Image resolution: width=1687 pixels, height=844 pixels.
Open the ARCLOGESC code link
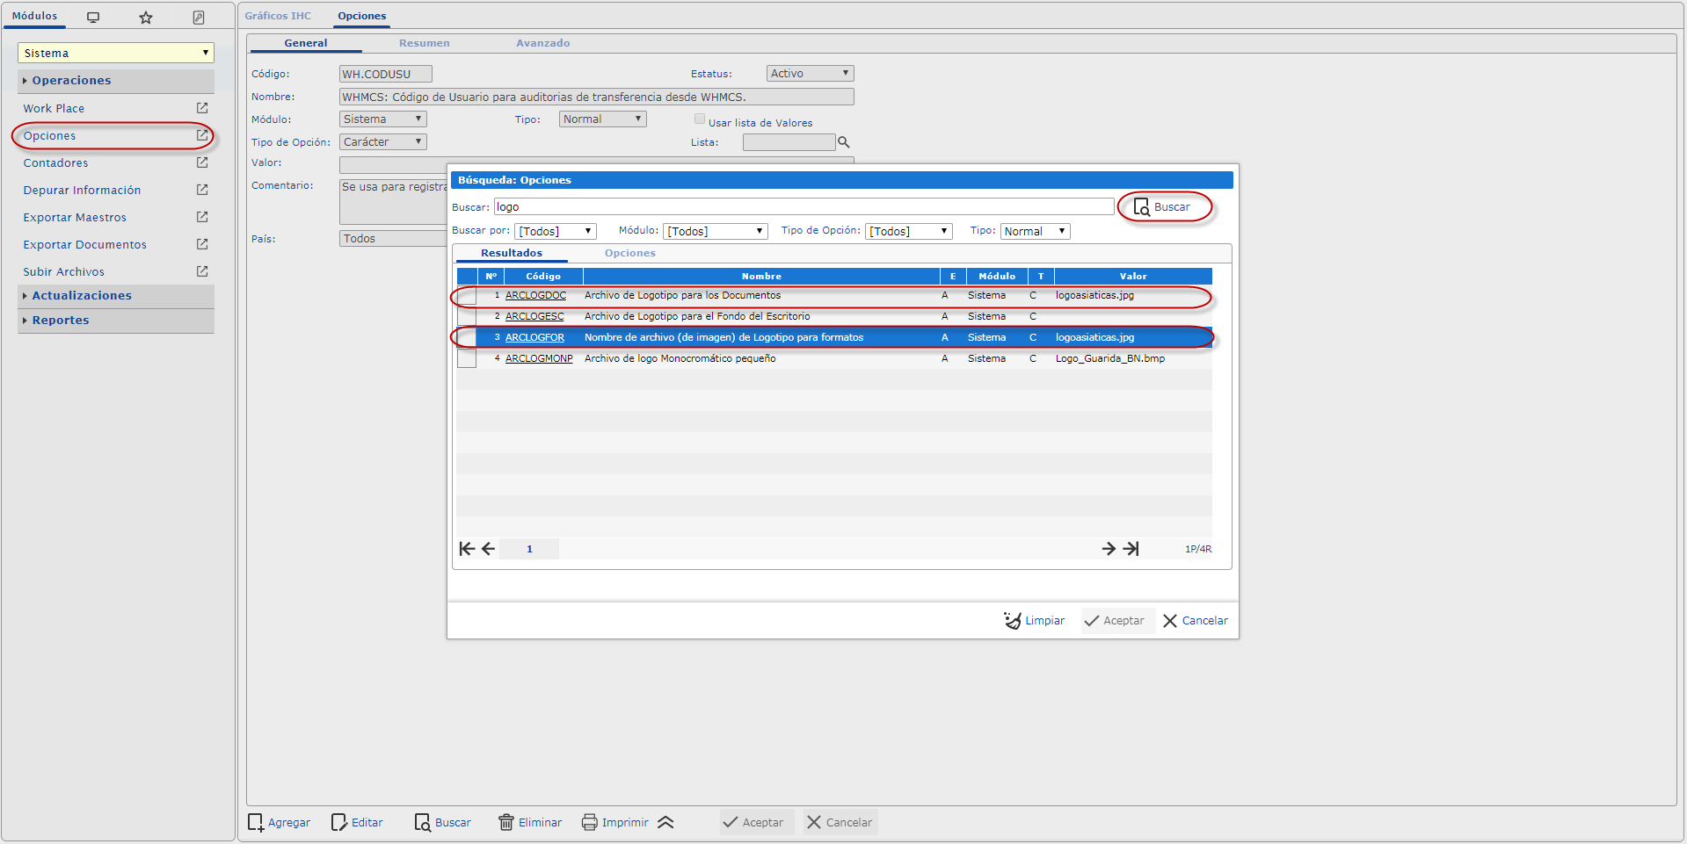coord(534,316)
